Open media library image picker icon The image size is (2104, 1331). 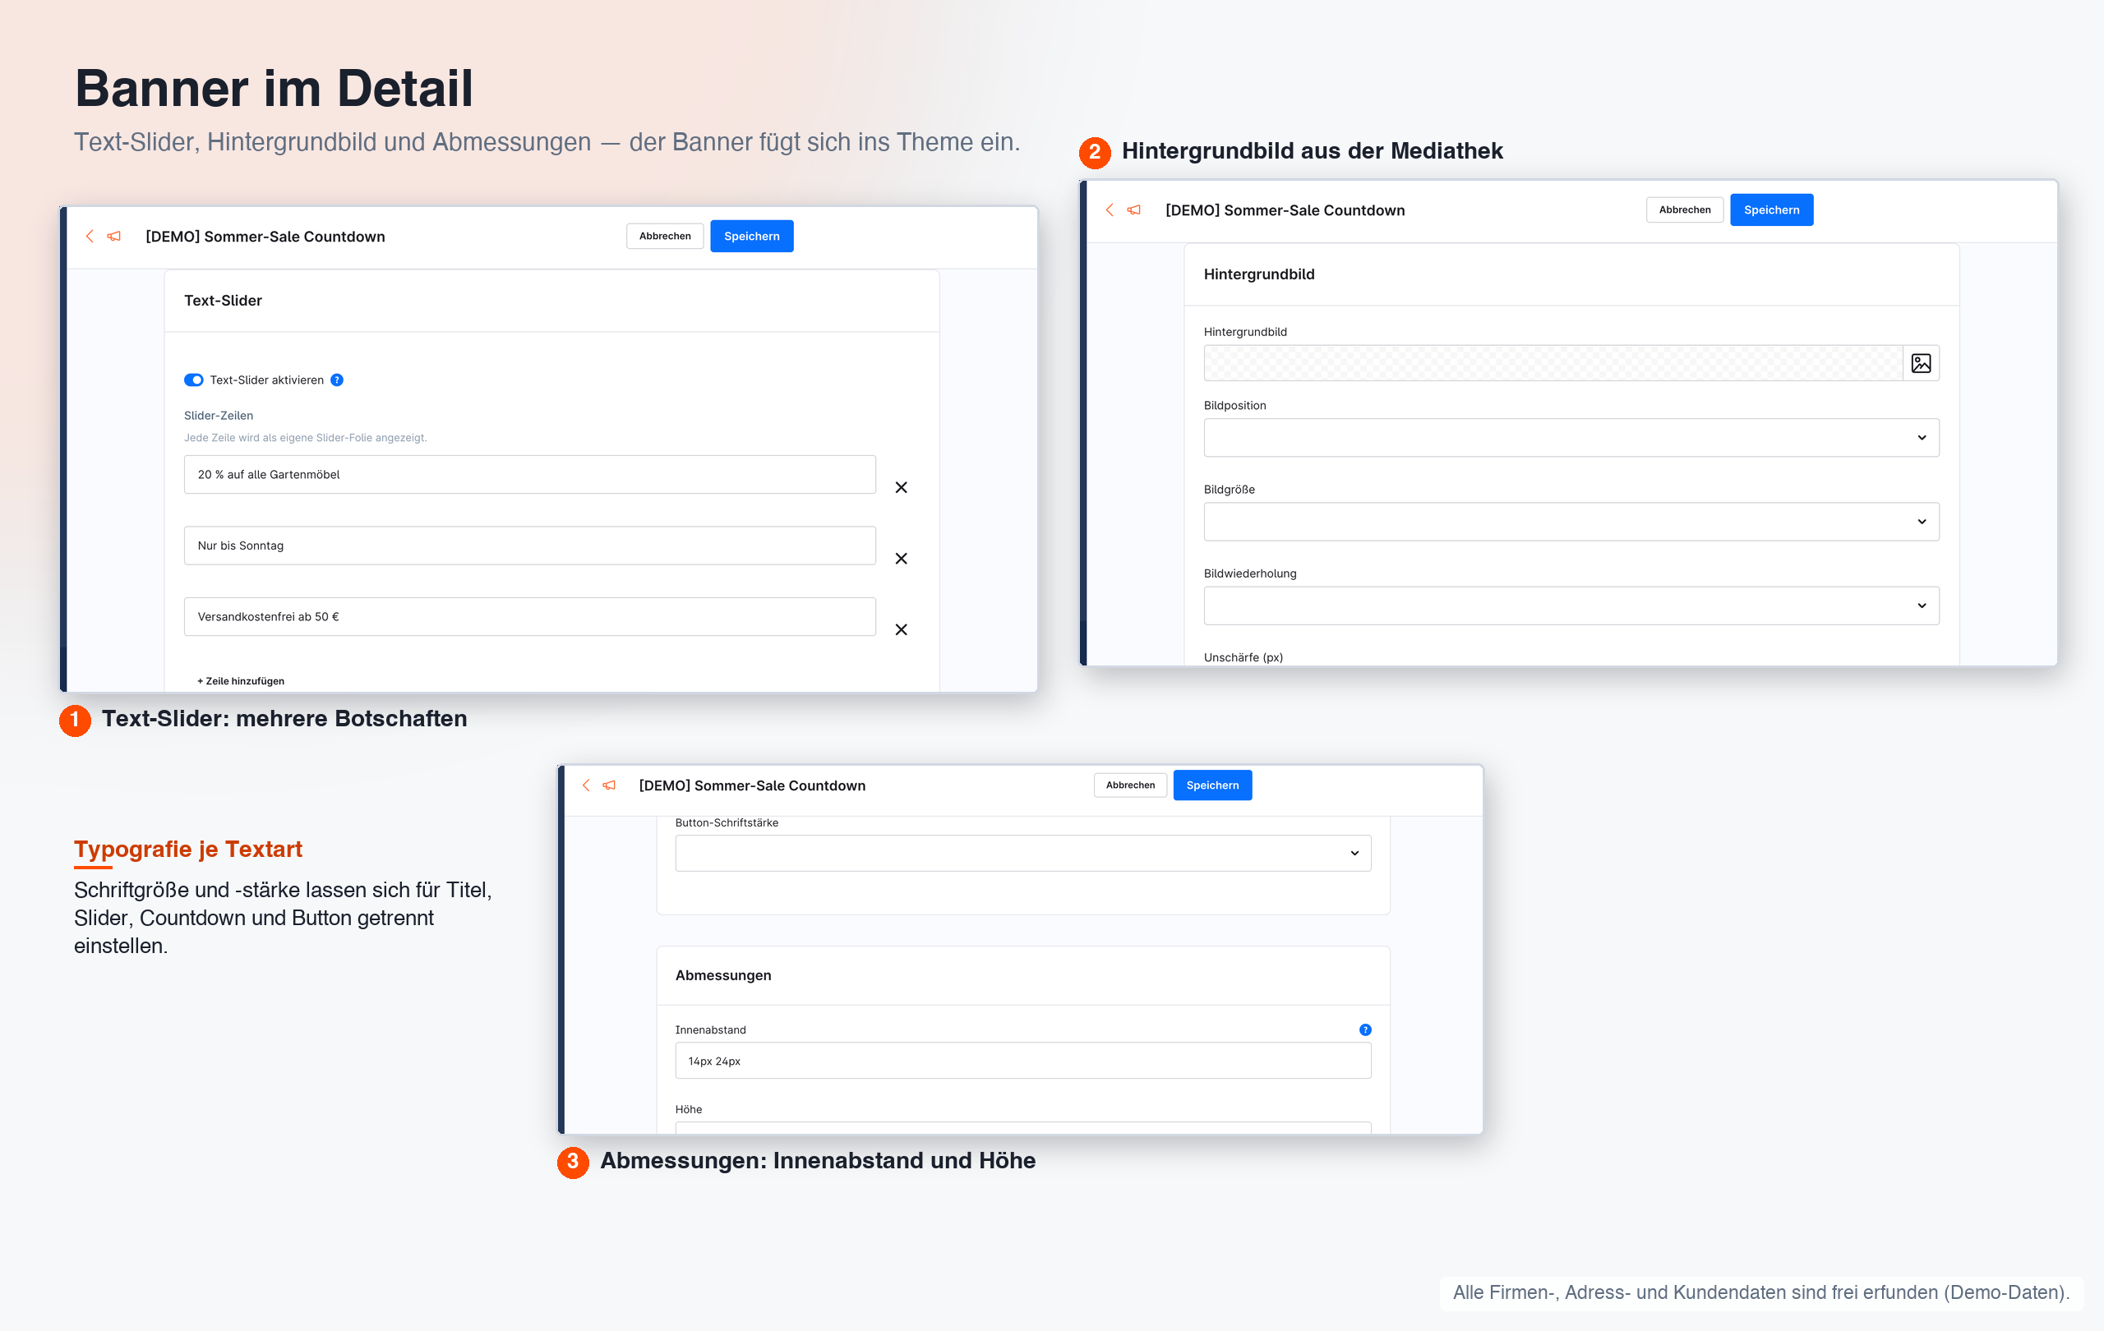[1921, 363]
